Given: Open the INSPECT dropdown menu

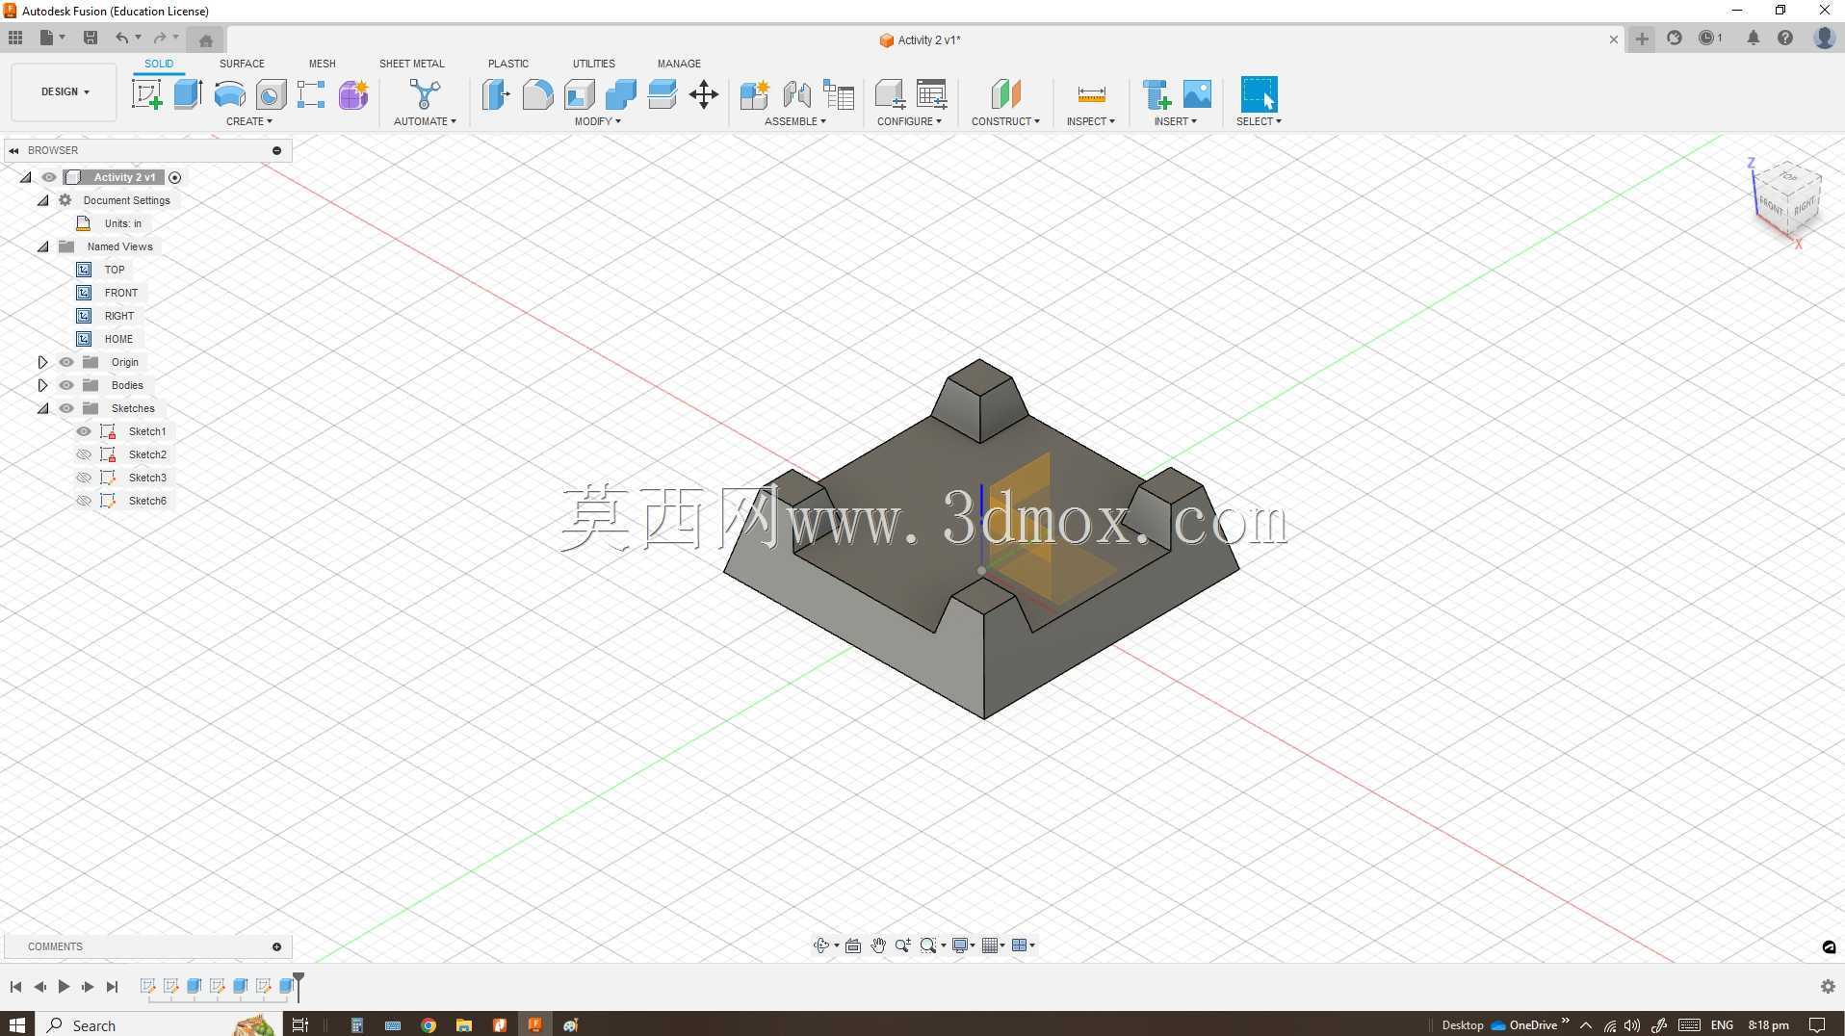Looking at the screenshot, I should pyautogui.click(x=1091, y=121).
